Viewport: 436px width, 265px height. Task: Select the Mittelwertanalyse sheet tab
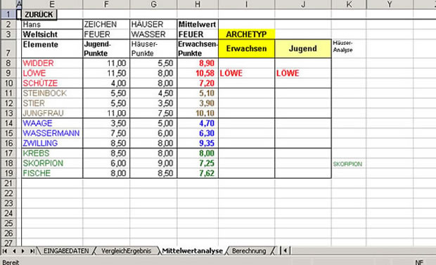[x=193, y=251]
